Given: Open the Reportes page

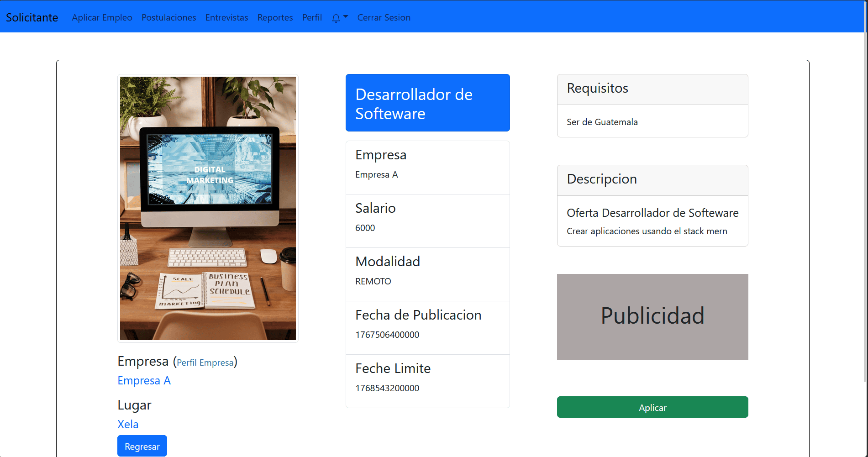Looking at the screenshot, I should pos(274,17).
